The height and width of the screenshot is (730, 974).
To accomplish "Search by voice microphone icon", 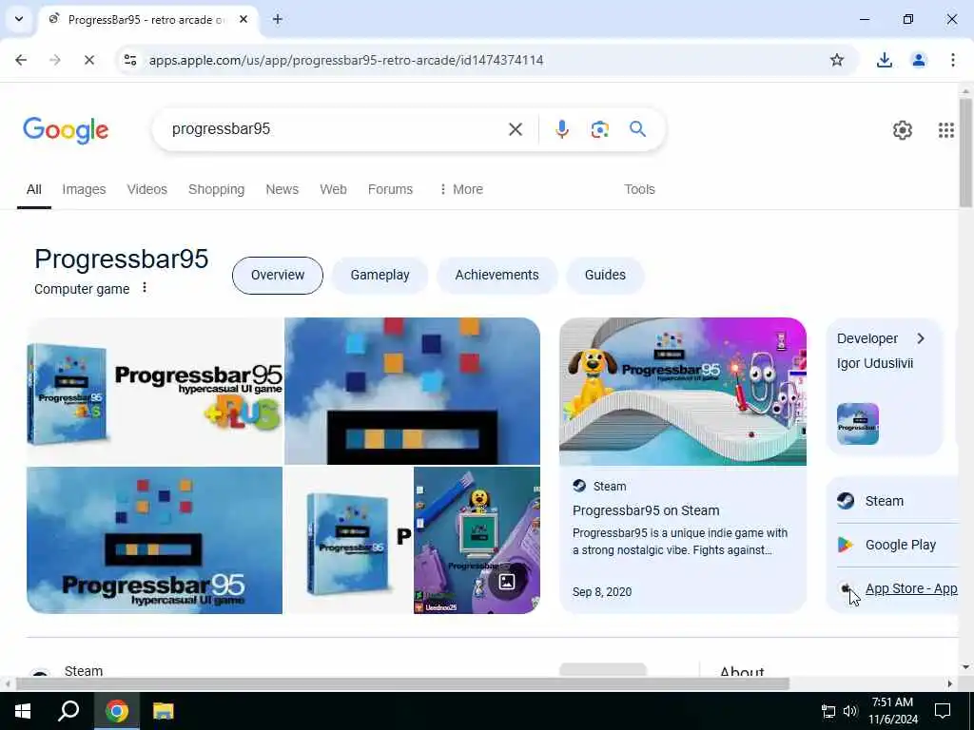I will [561, 129].
